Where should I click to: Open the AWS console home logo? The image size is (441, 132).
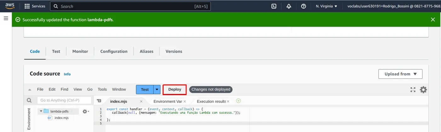pyautogui.click(x=10, y=6)
